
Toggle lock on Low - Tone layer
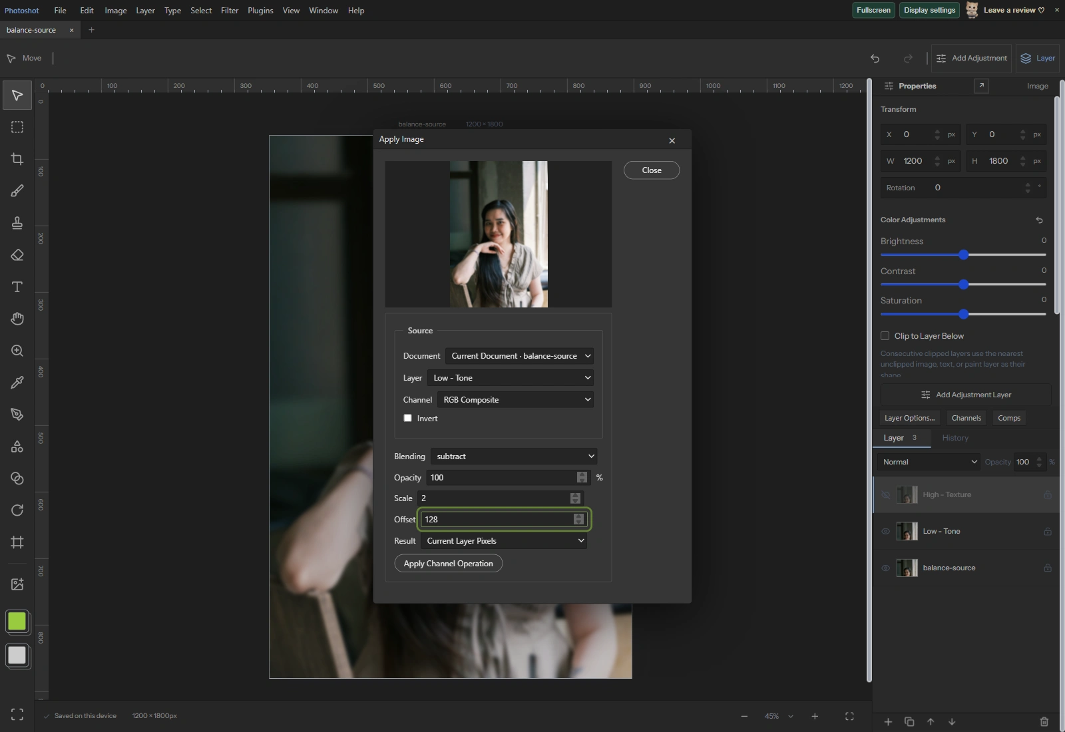(x=1048, y=532)
